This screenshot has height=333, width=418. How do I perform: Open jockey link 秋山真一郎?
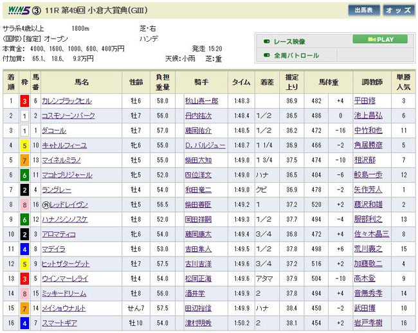pos(201,101)
